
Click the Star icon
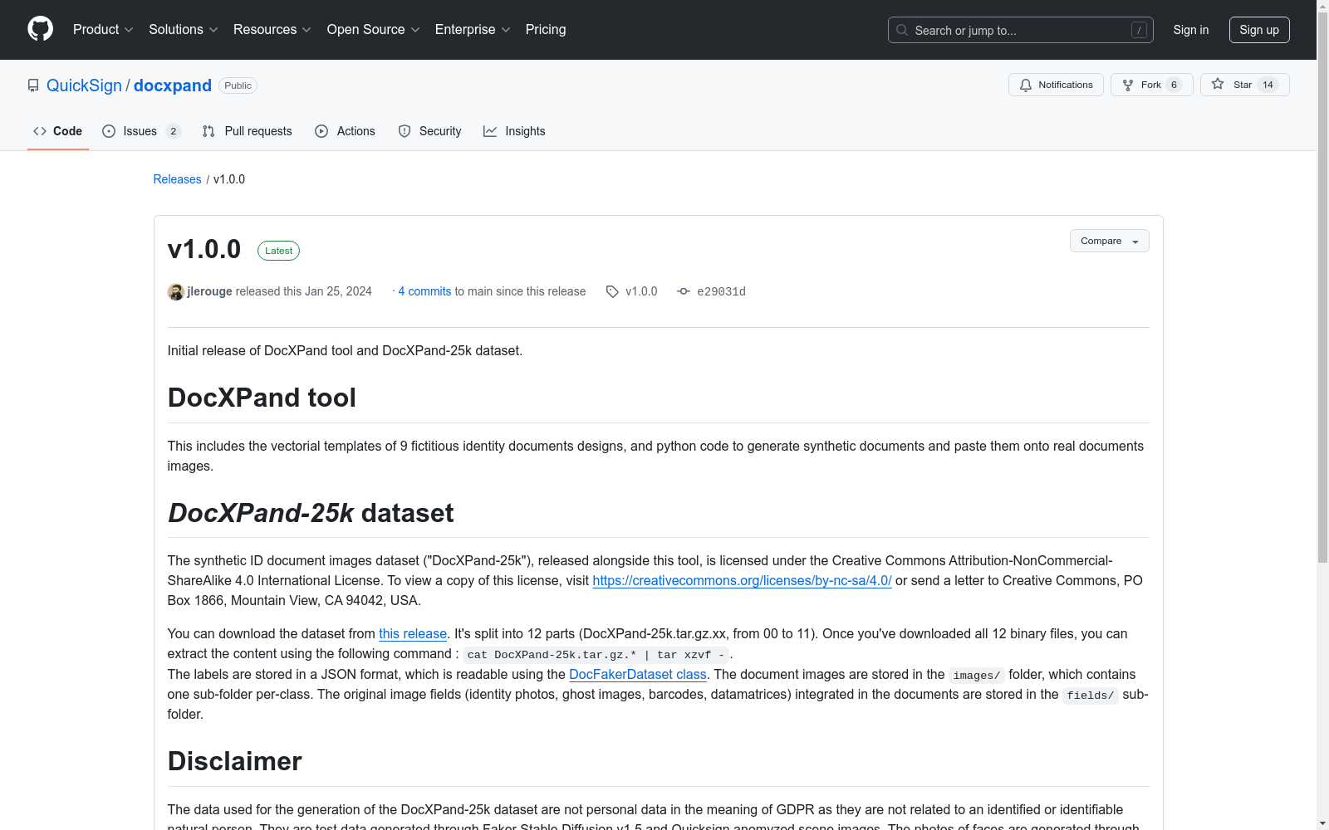[1218, 84]
